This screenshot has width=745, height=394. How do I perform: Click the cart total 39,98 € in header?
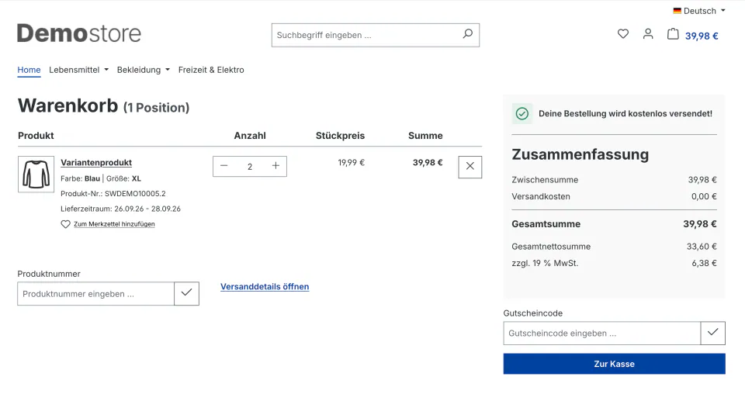coord(702,36)
